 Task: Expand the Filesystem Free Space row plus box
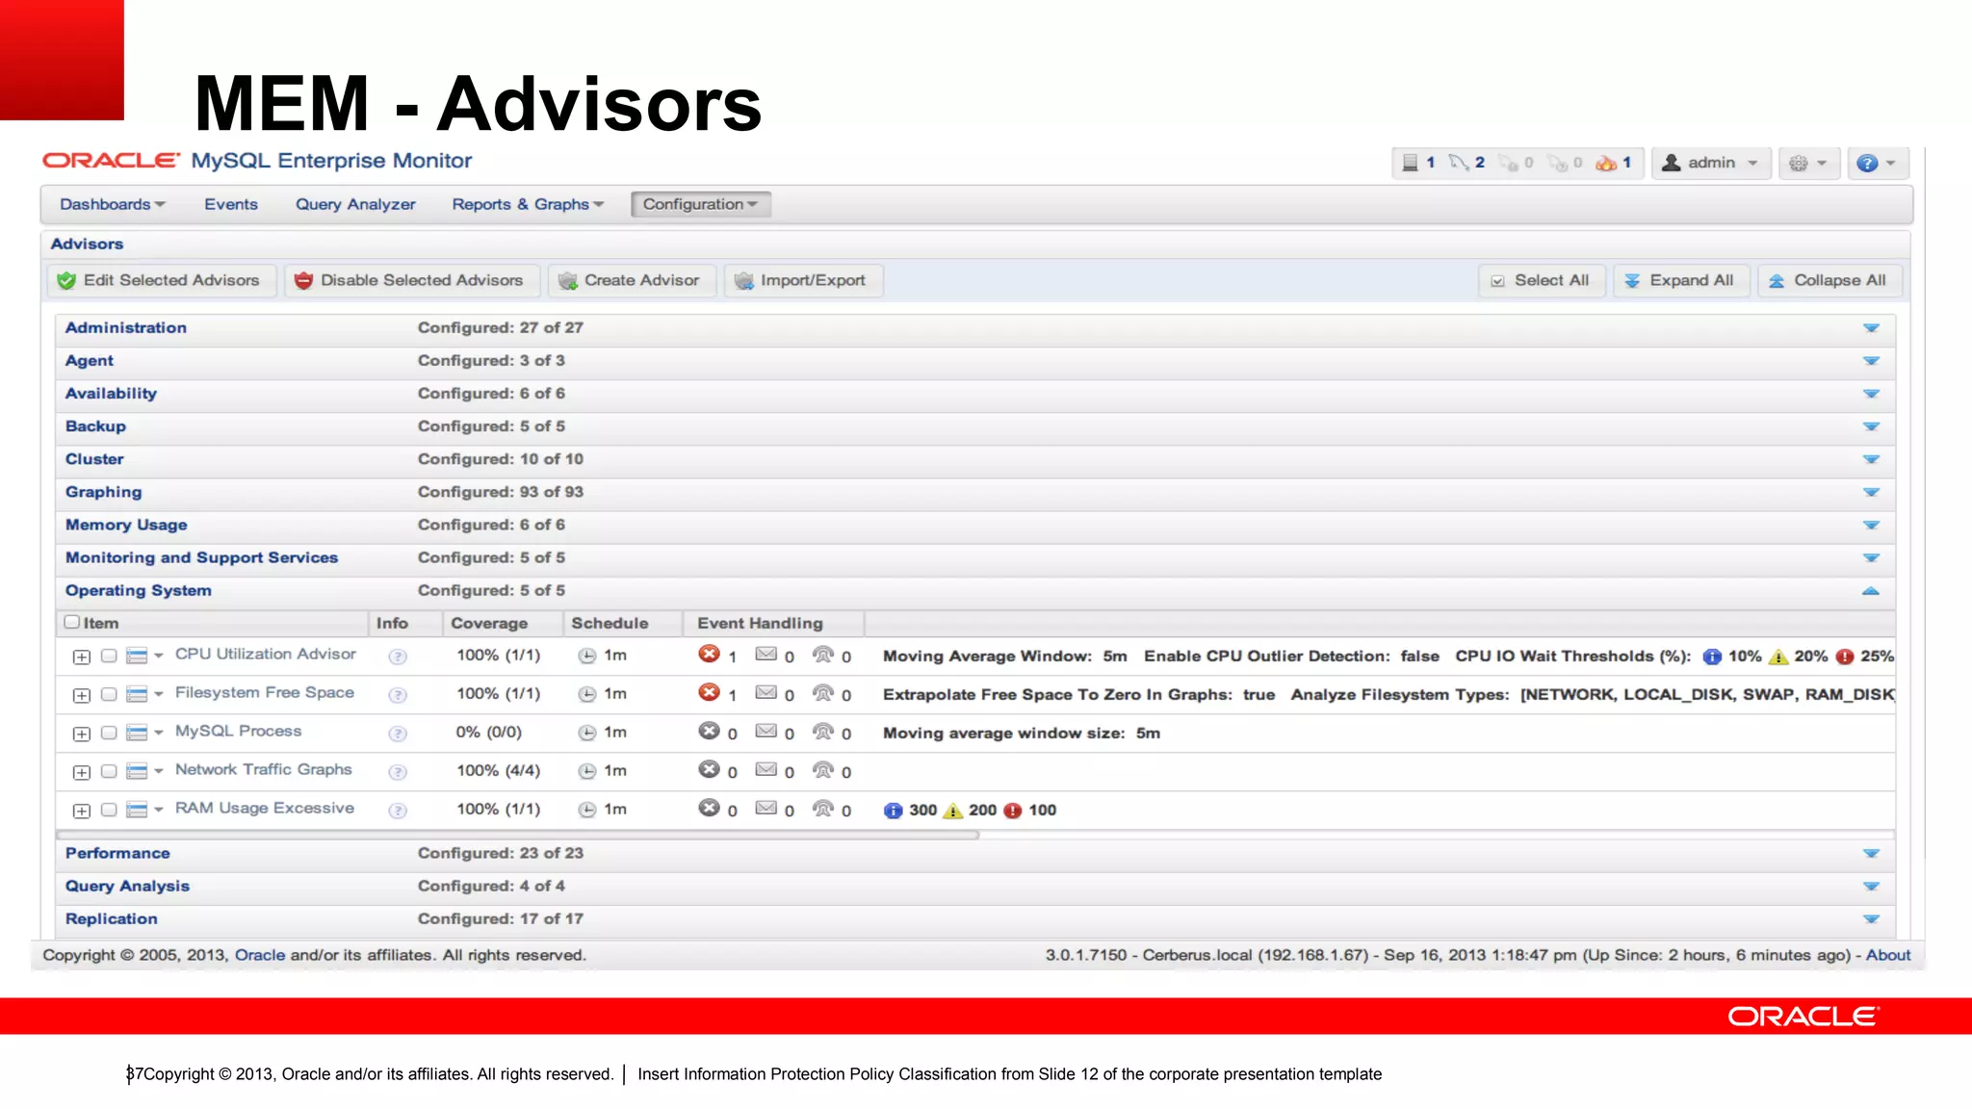click(82, 696)
